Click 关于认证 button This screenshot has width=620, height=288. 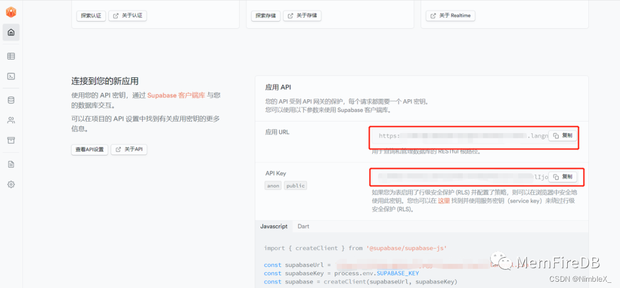(127, 16)
